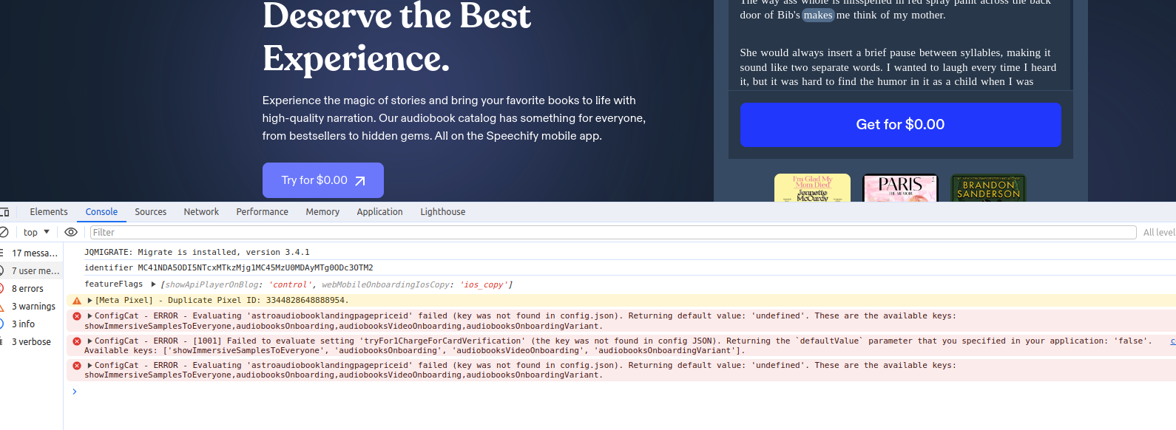Click the 'identifier MC41NDA5ODI5...' log line

click(229, 268)
